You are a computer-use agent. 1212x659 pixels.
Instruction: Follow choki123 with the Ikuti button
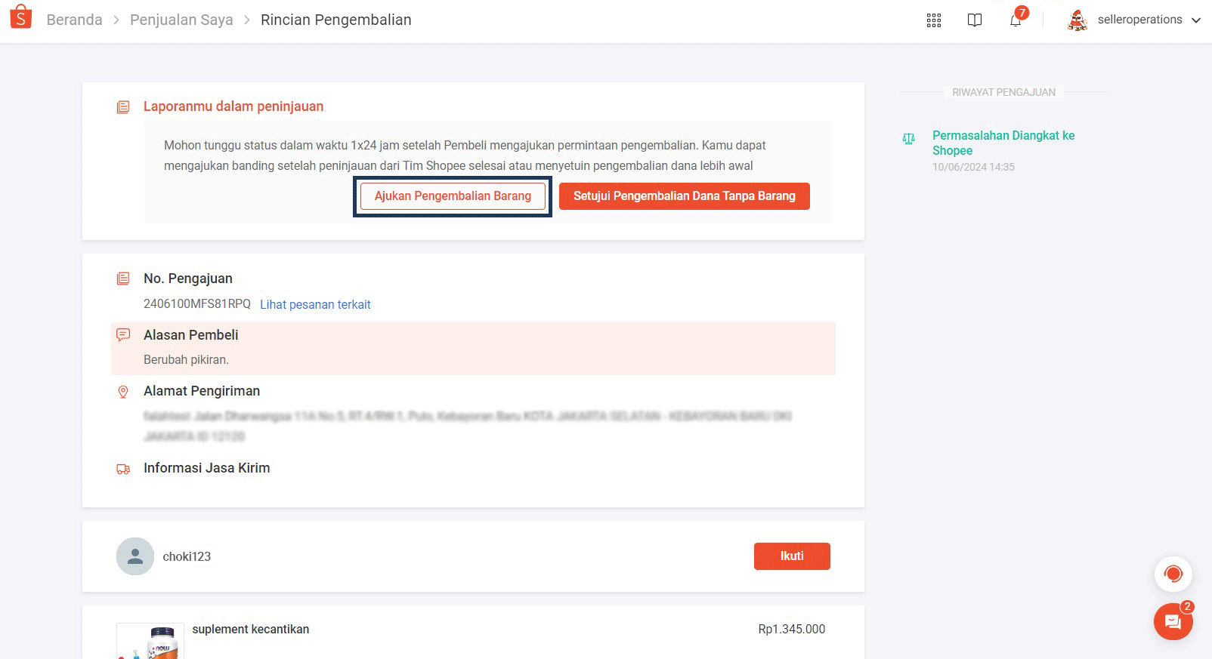(792, 556)
